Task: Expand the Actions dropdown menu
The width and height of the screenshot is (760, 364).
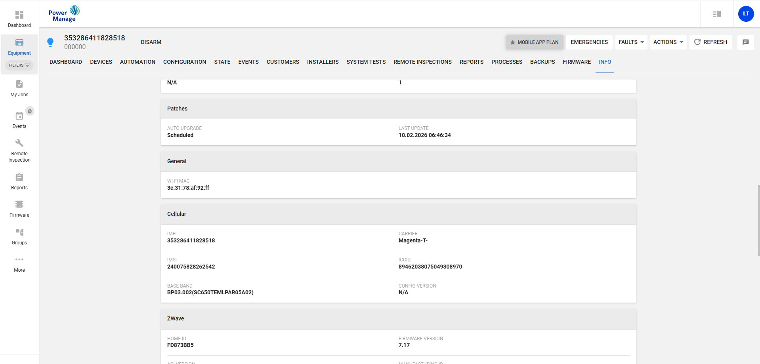Action: coord(668,42)
